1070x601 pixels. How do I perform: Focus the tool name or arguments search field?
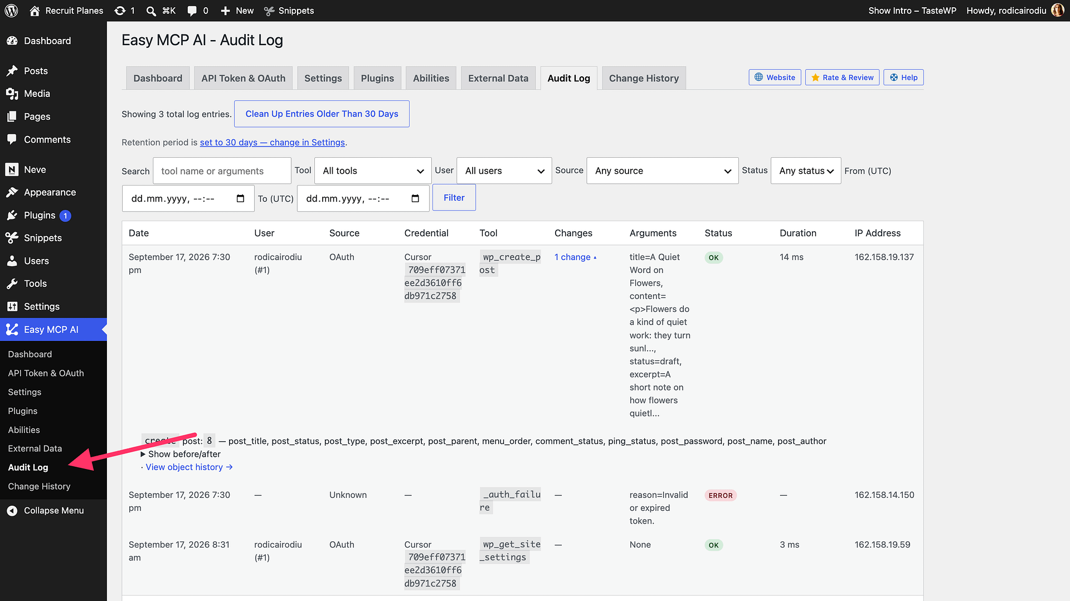(x=222, y=171)
